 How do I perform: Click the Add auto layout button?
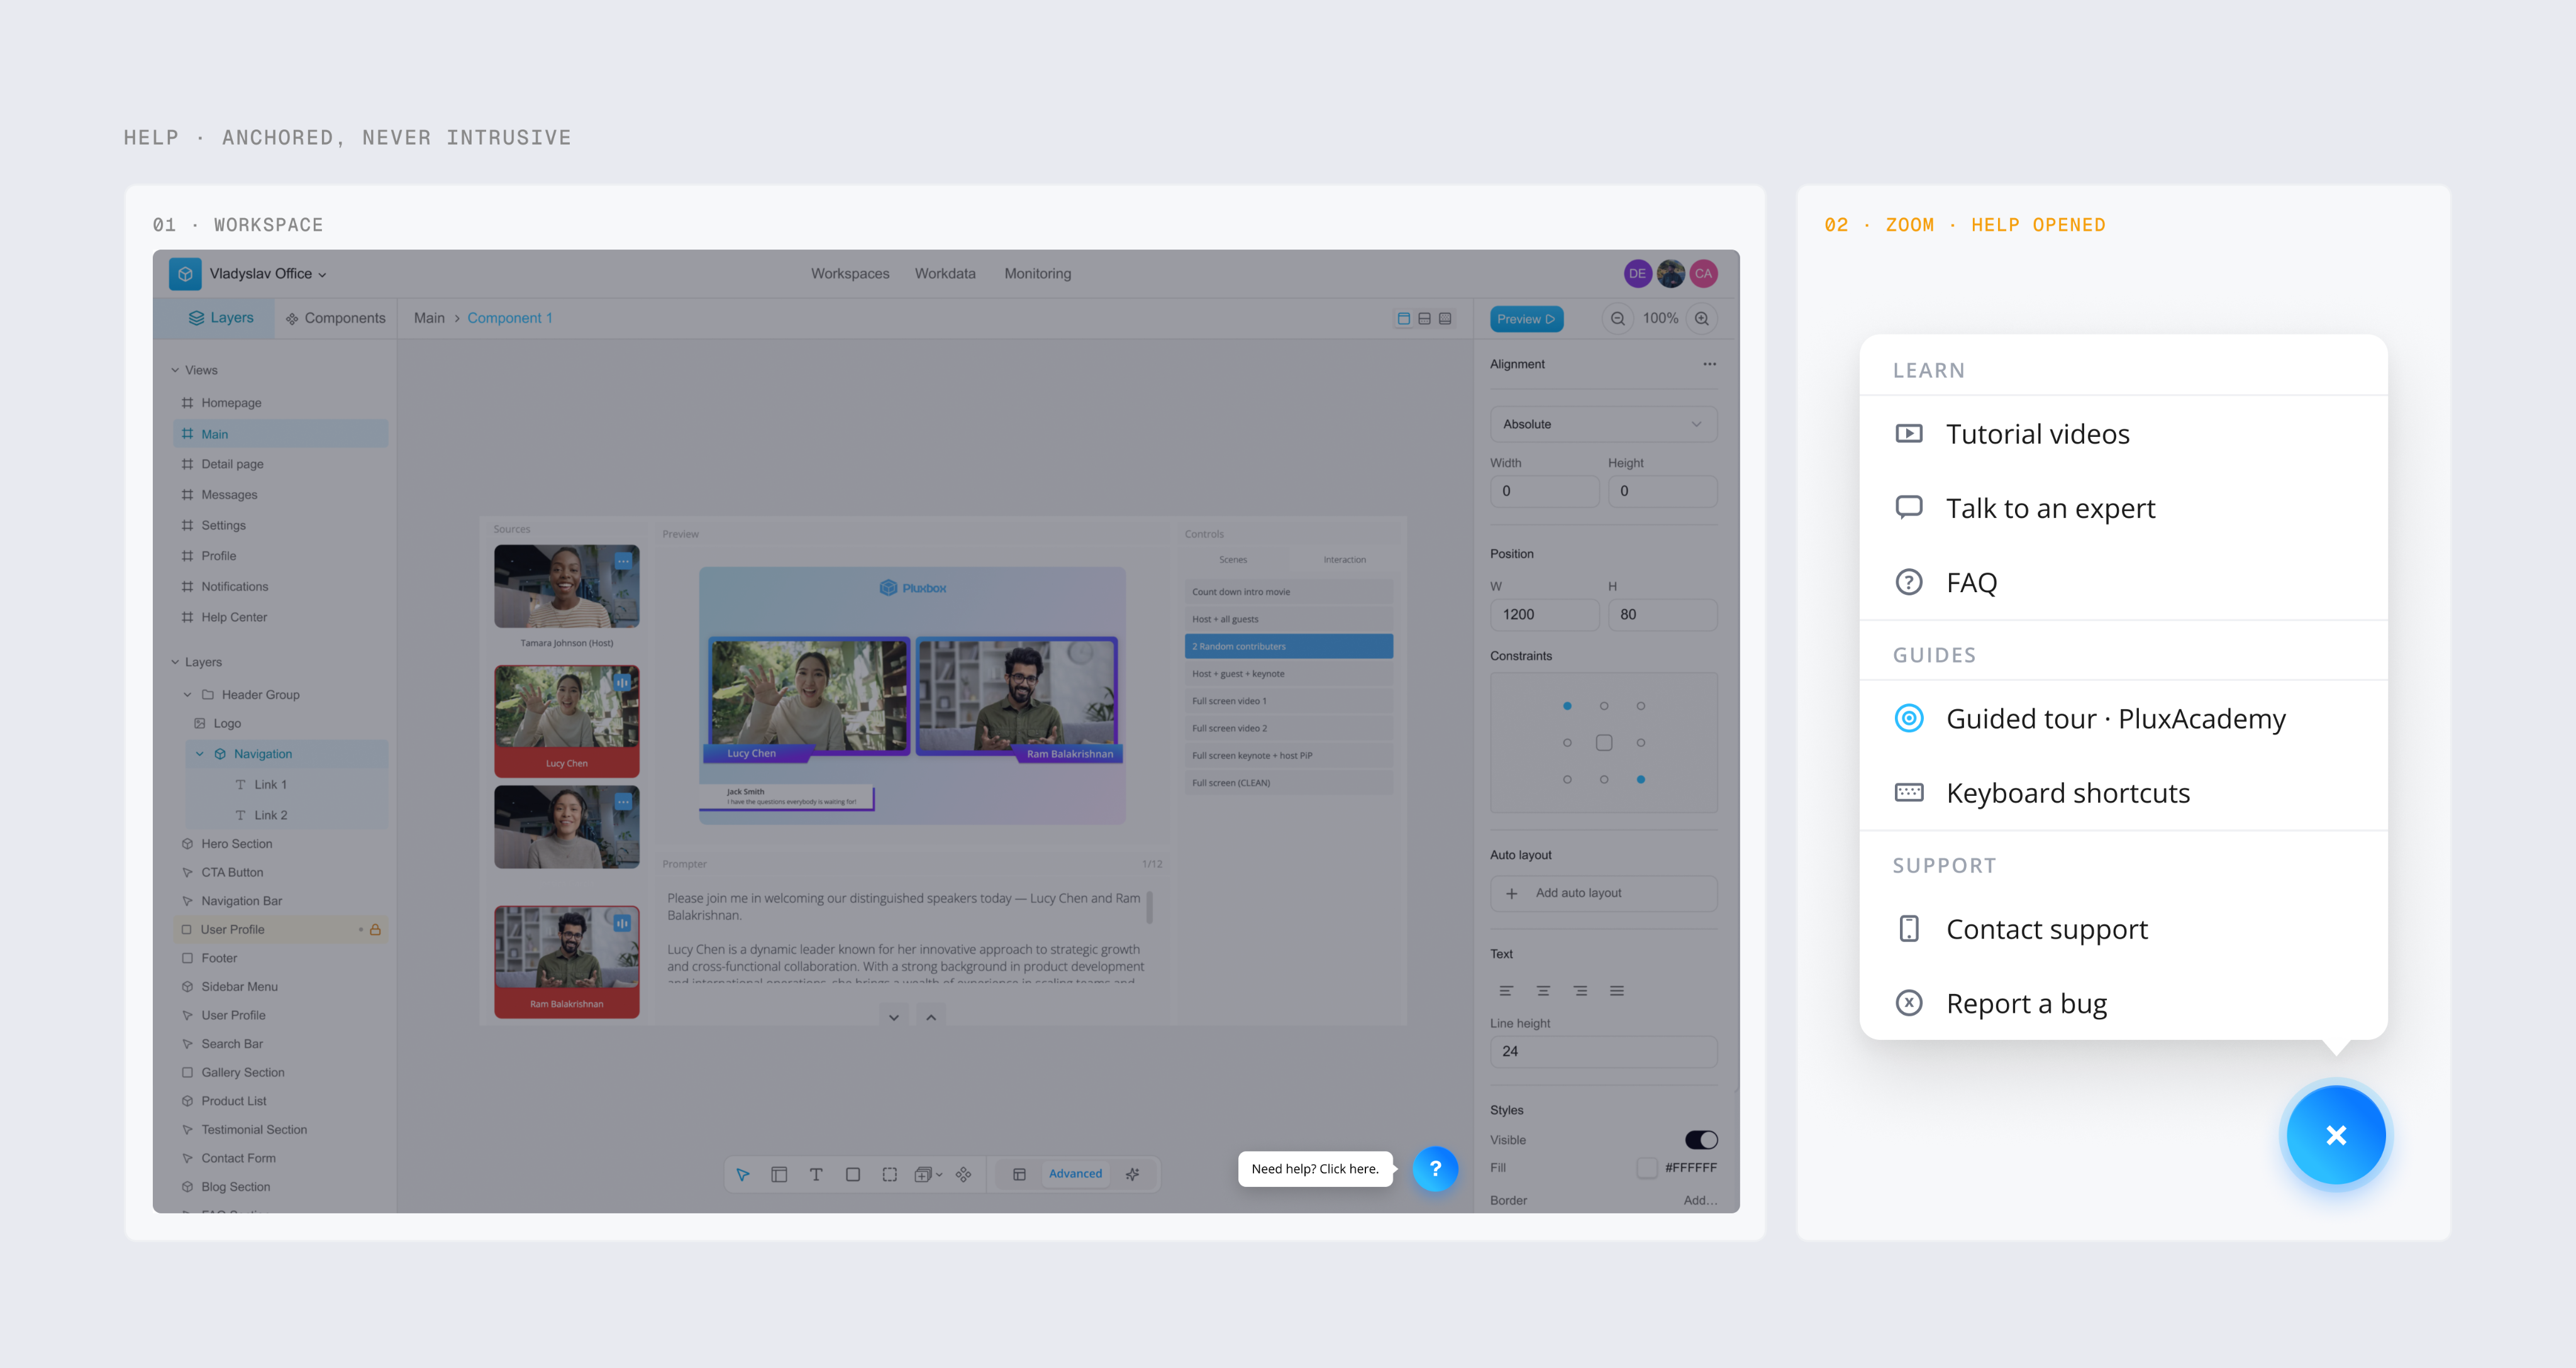tap(1603, 893)
